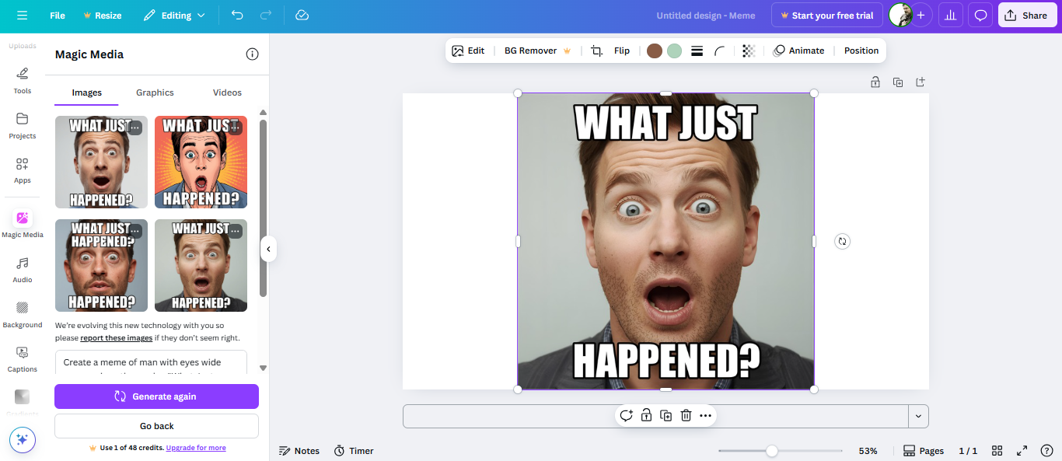
Task: Lock the selected image
Action: pos(646,415)
